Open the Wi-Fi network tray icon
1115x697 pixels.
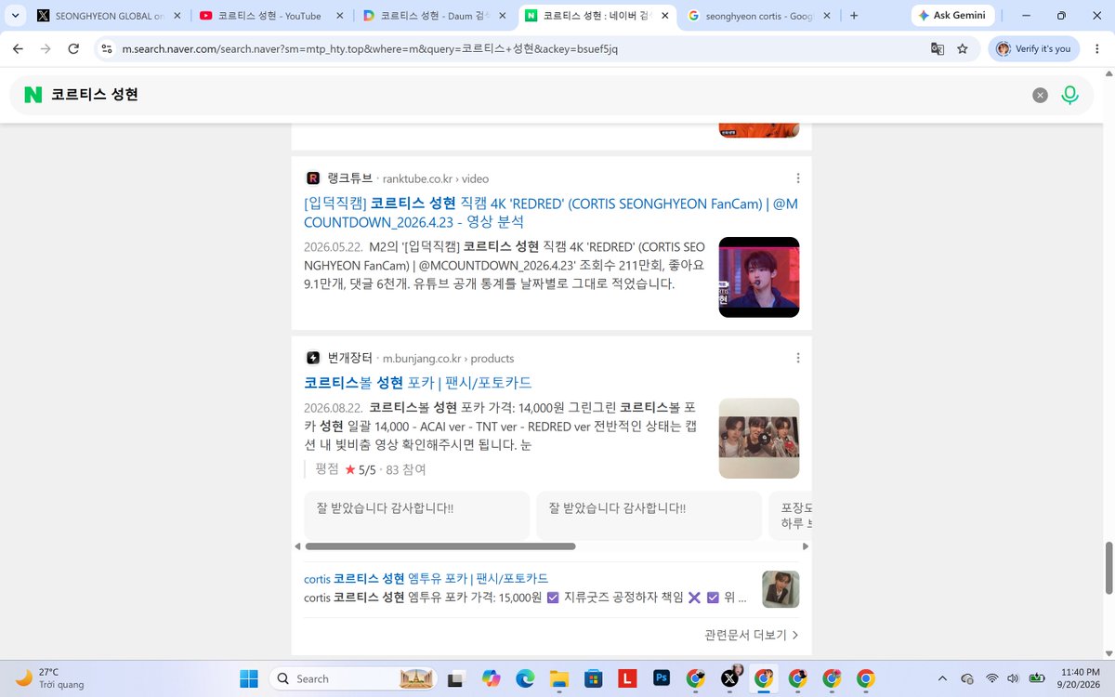pyautogui.click(x=992, y=678)
